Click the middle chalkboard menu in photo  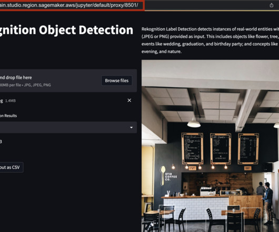pos(221,149)
